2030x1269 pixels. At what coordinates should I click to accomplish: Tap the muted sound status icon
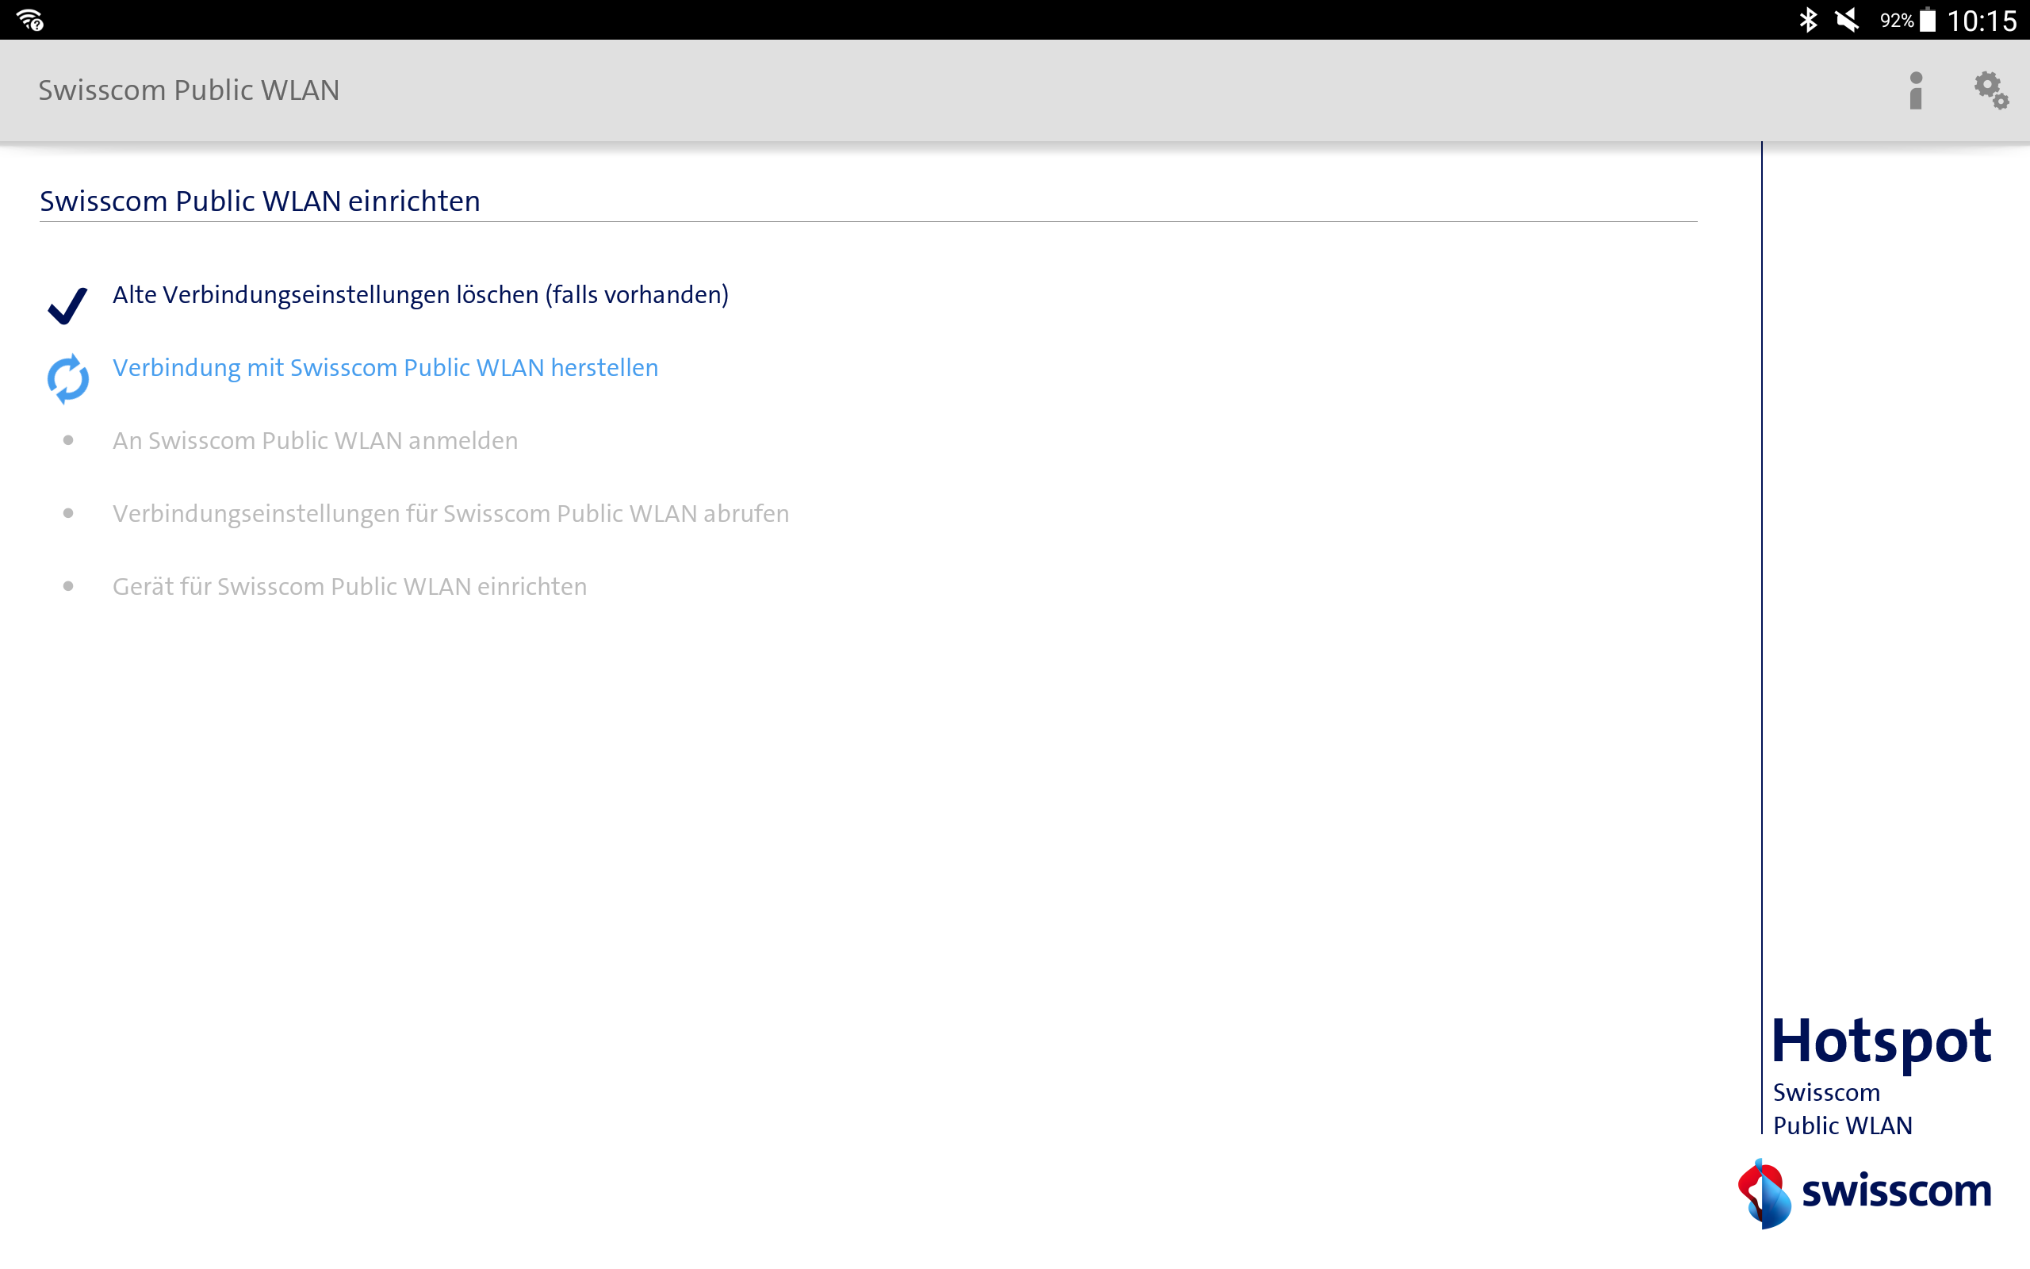click(x=1846, y=19)
